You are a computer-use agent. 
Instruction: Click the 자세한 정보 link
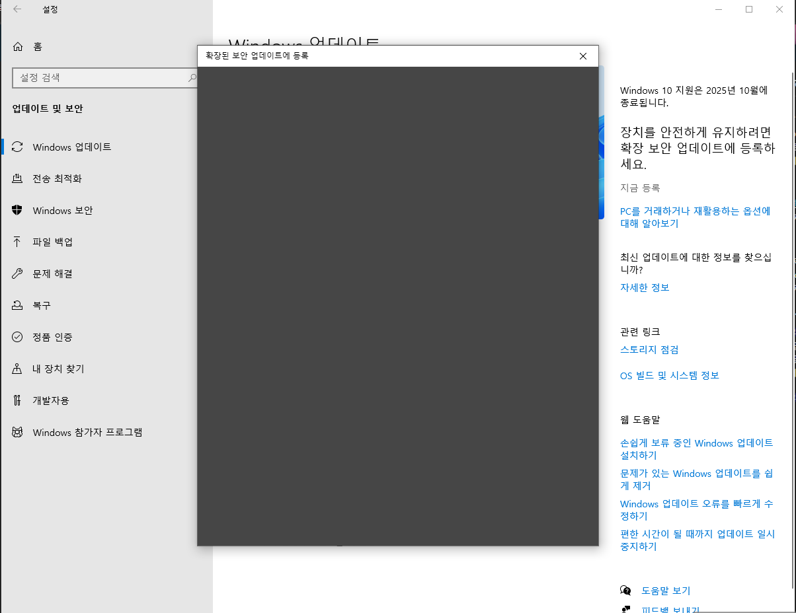pyautogui.click(x=645, y=287)
